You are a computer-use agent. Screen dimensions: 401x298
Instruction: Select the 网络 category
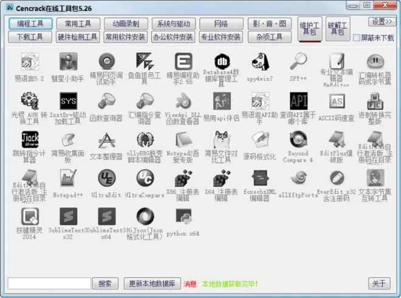tap(221, 24)
